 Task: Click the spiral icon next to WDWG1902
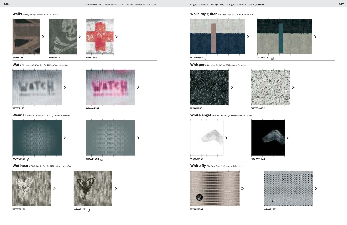[x=272, y=59]
